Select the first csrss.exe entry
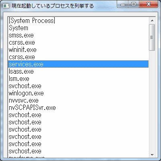Screen dimensions: 161x161 [x=78, y=43]
